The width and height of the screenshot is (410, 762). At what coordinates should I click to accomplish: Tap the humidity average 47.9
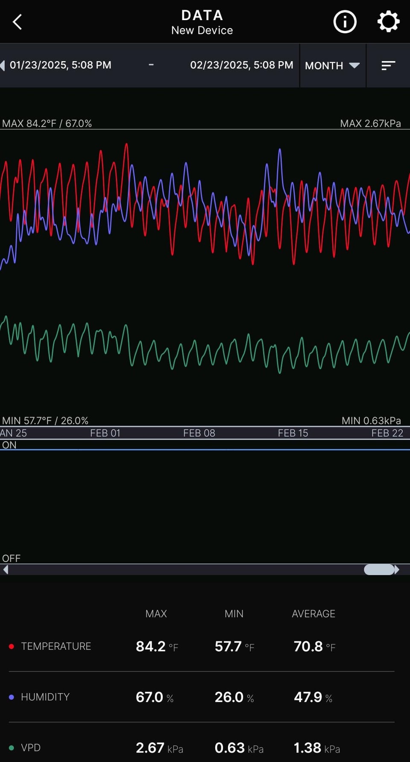pyautogui.click(x=308, y=697)
